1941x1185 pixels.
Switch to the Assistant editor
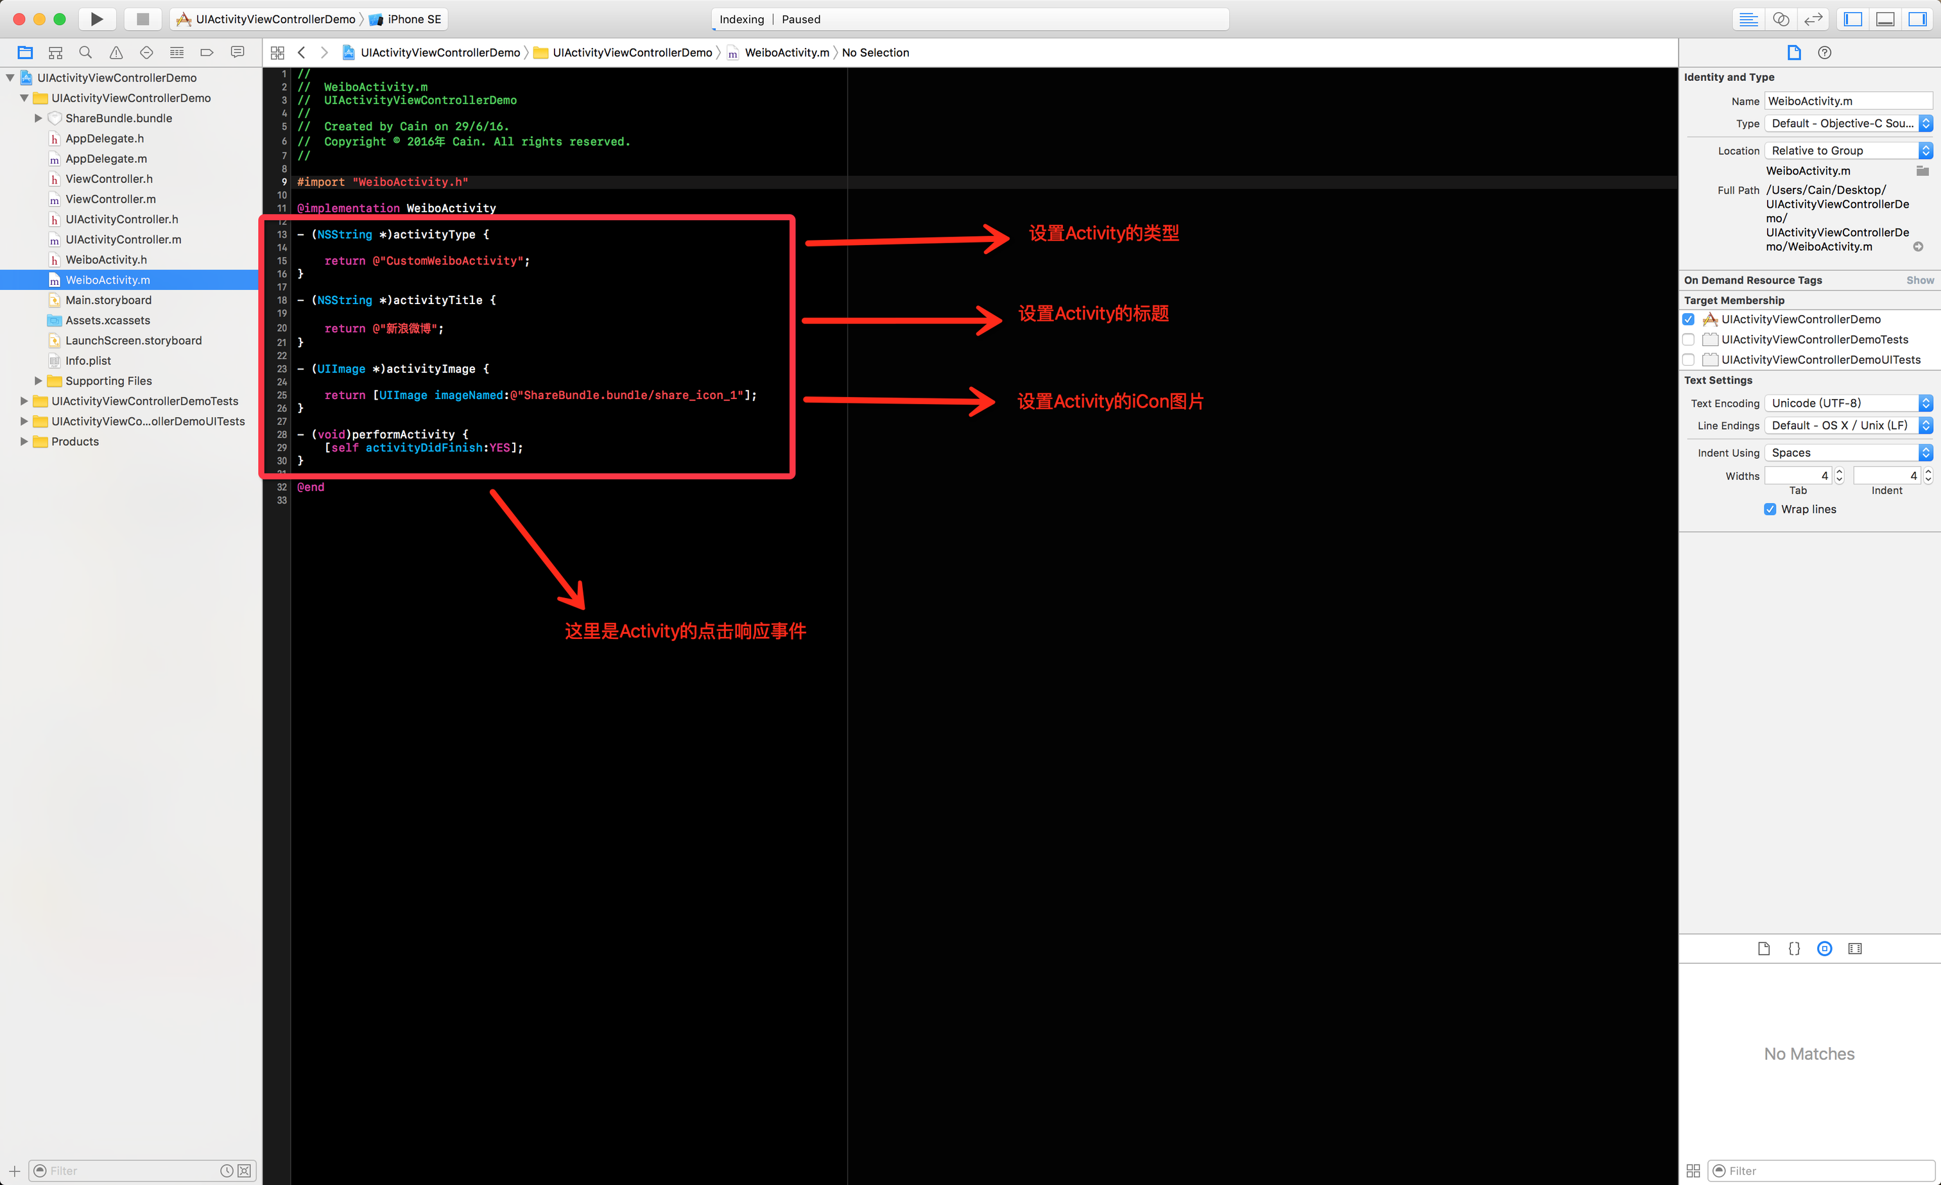tap(1781, 19)
